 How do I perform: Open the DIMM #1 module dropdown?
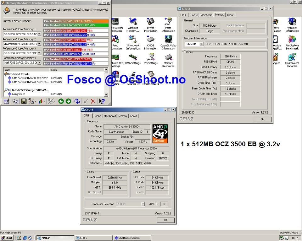click(x=201, y=44)
